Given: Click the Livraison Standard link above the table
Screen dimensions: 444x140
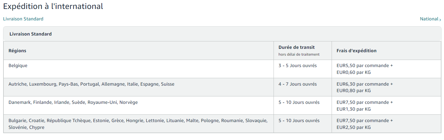Looking at the screenshot, I should point(23,19).
